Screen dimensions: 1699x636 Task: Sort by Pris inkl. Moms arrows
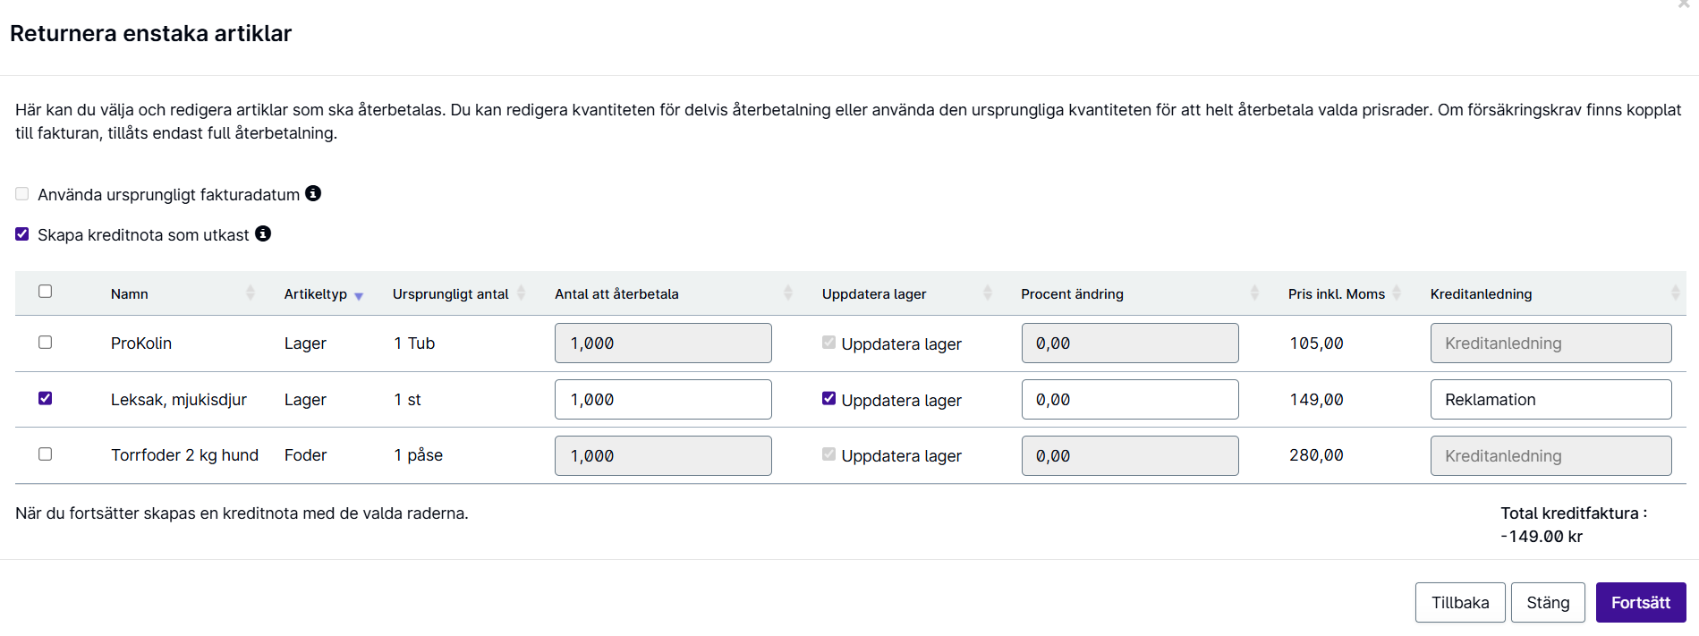click(1397, 293)
